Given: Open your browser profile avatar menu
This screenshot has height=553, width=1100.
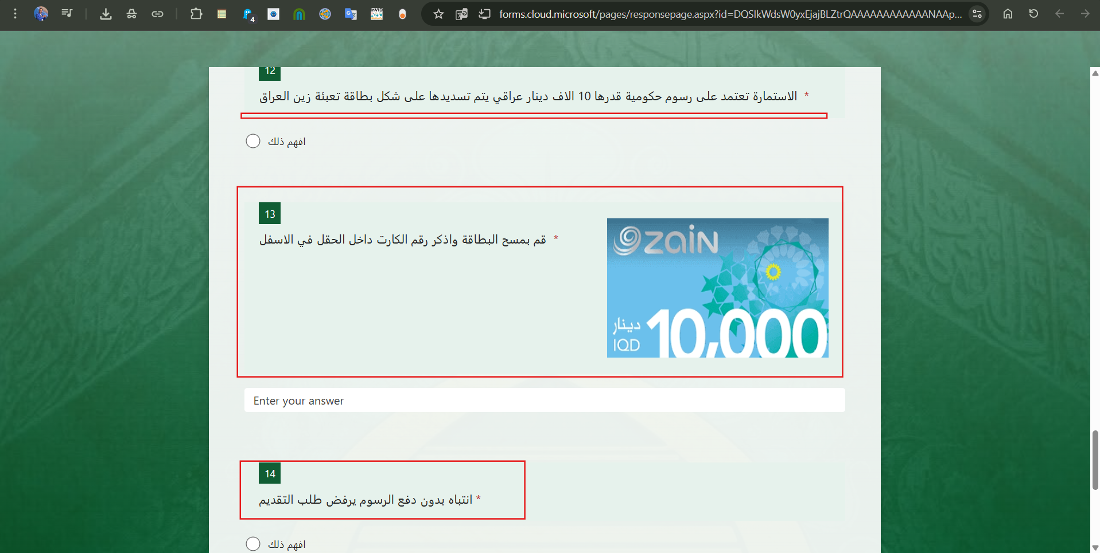Looking at the screenshot, I should coord(41,14).
